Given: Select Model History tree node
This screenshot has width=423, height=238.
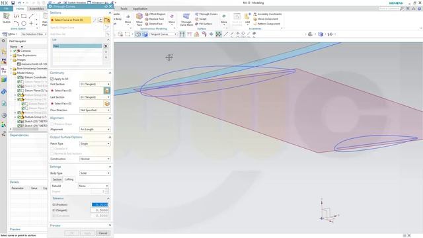Looking at the screenshot, I should (25, 73).
